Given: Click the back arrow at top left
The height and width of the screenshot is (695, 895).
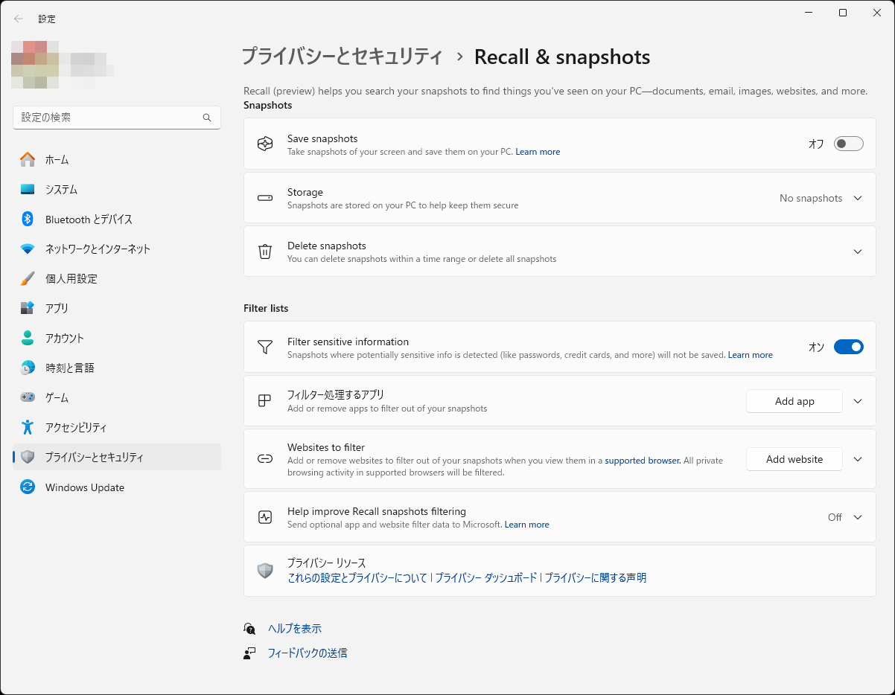Looking at the screenshot, I should coord(18,19).
